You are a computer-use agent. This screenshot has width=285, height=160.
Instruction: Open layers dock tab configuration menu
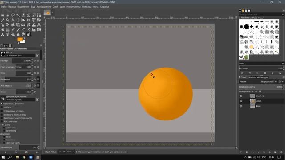point(283,77)
